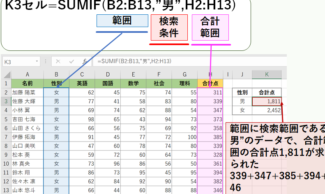Click the Enter checkmark icon in formula bar

tap(71, 62)
